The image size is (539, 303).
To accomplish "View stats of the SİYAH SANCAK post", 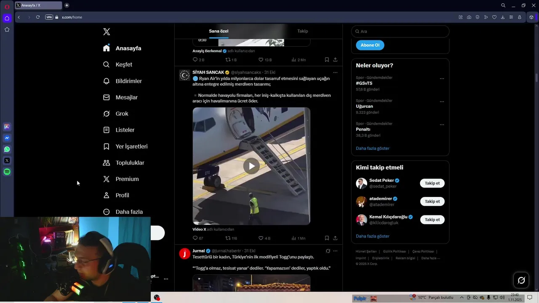I will click(298, 238).
